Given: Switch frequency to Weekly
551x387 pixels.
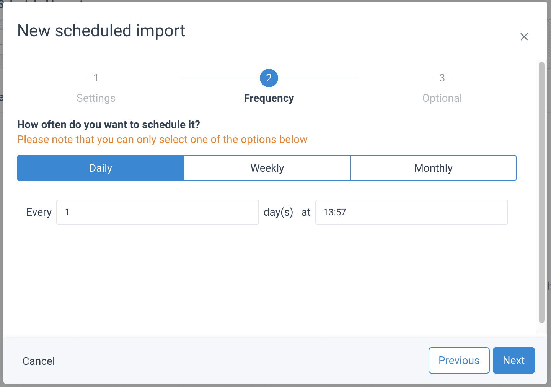Looking at the screenshot, I should click(267, 168).
